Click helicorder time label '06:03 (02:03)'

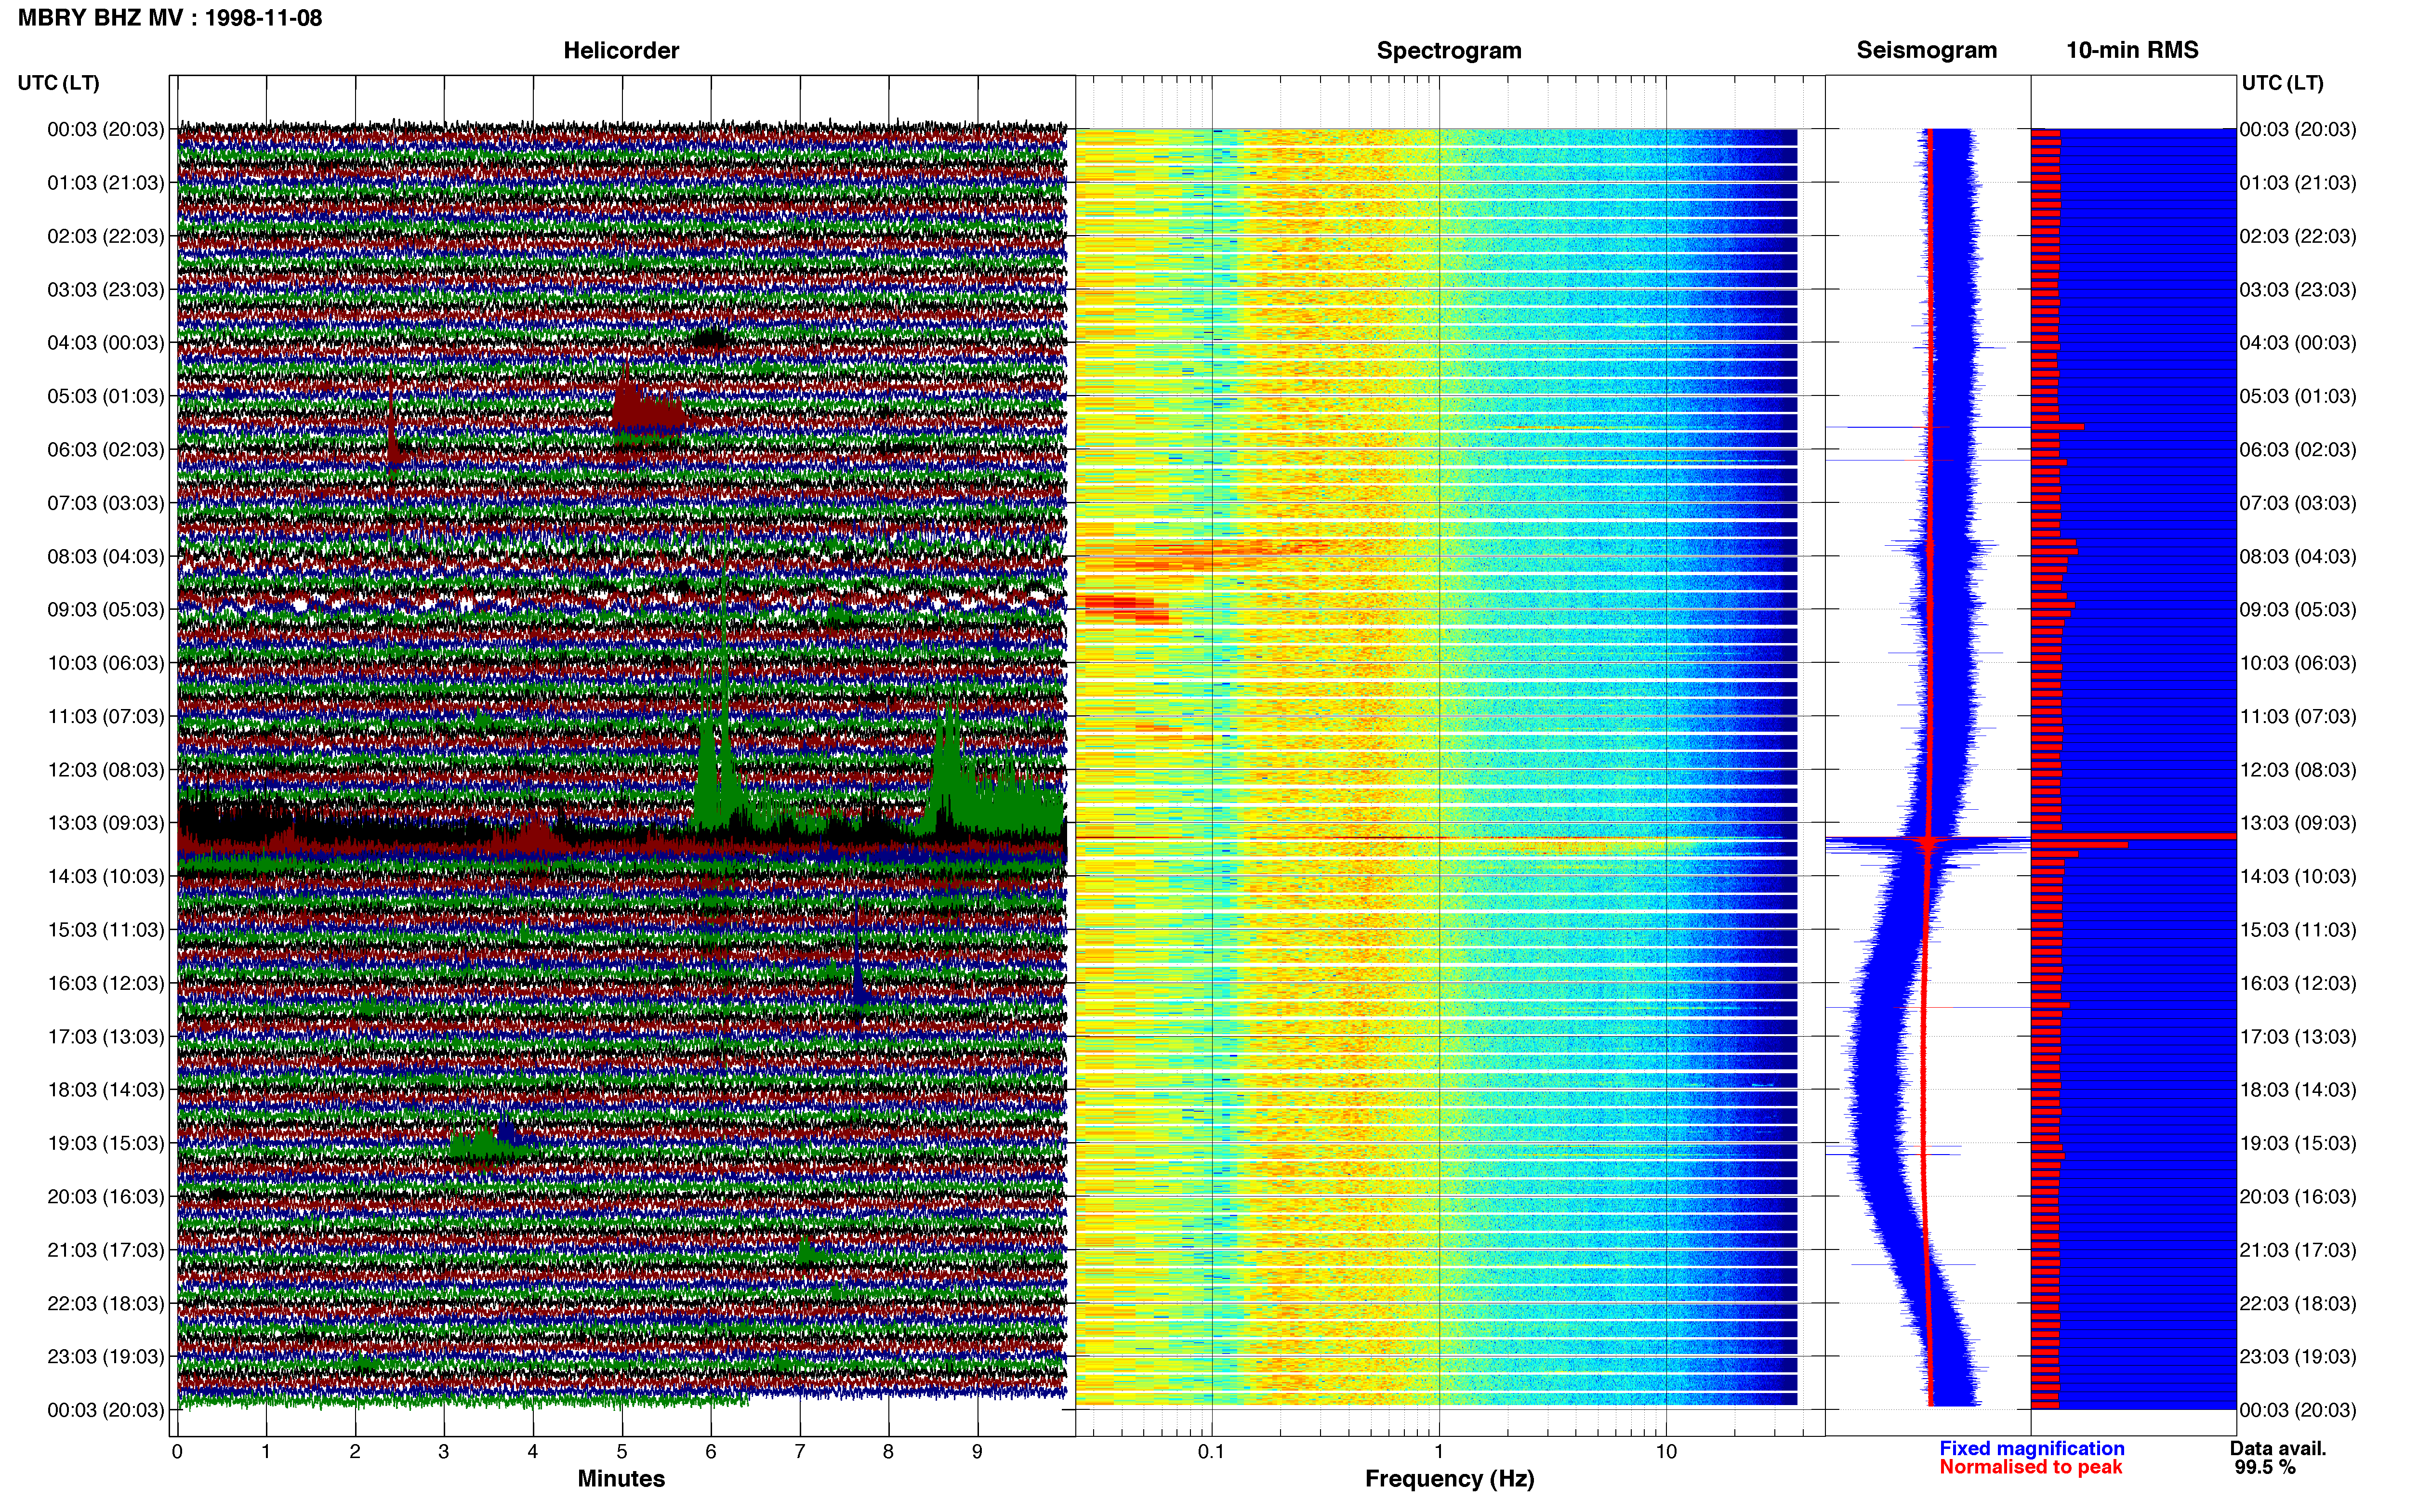coord(106,450)
